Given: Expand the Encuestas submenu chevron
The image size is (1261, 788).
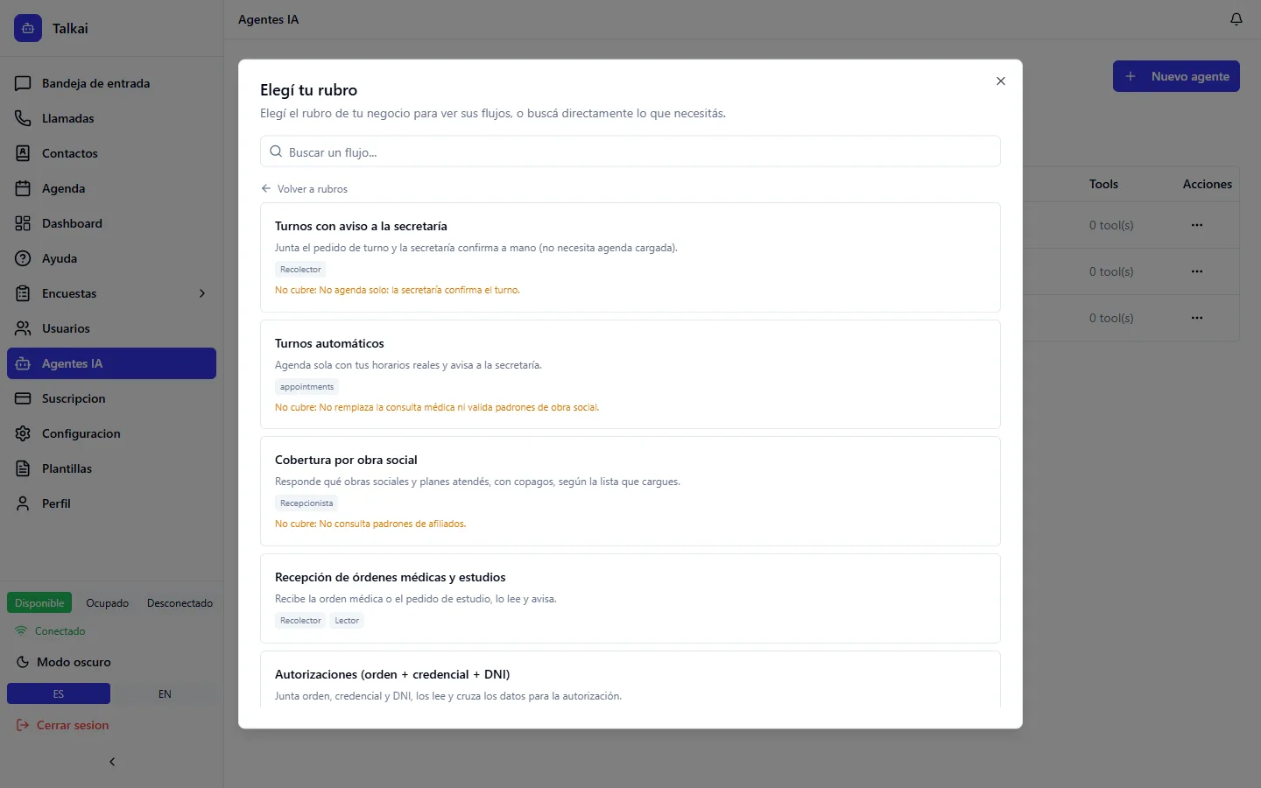Looking at the screenshot, I should 202,293.
